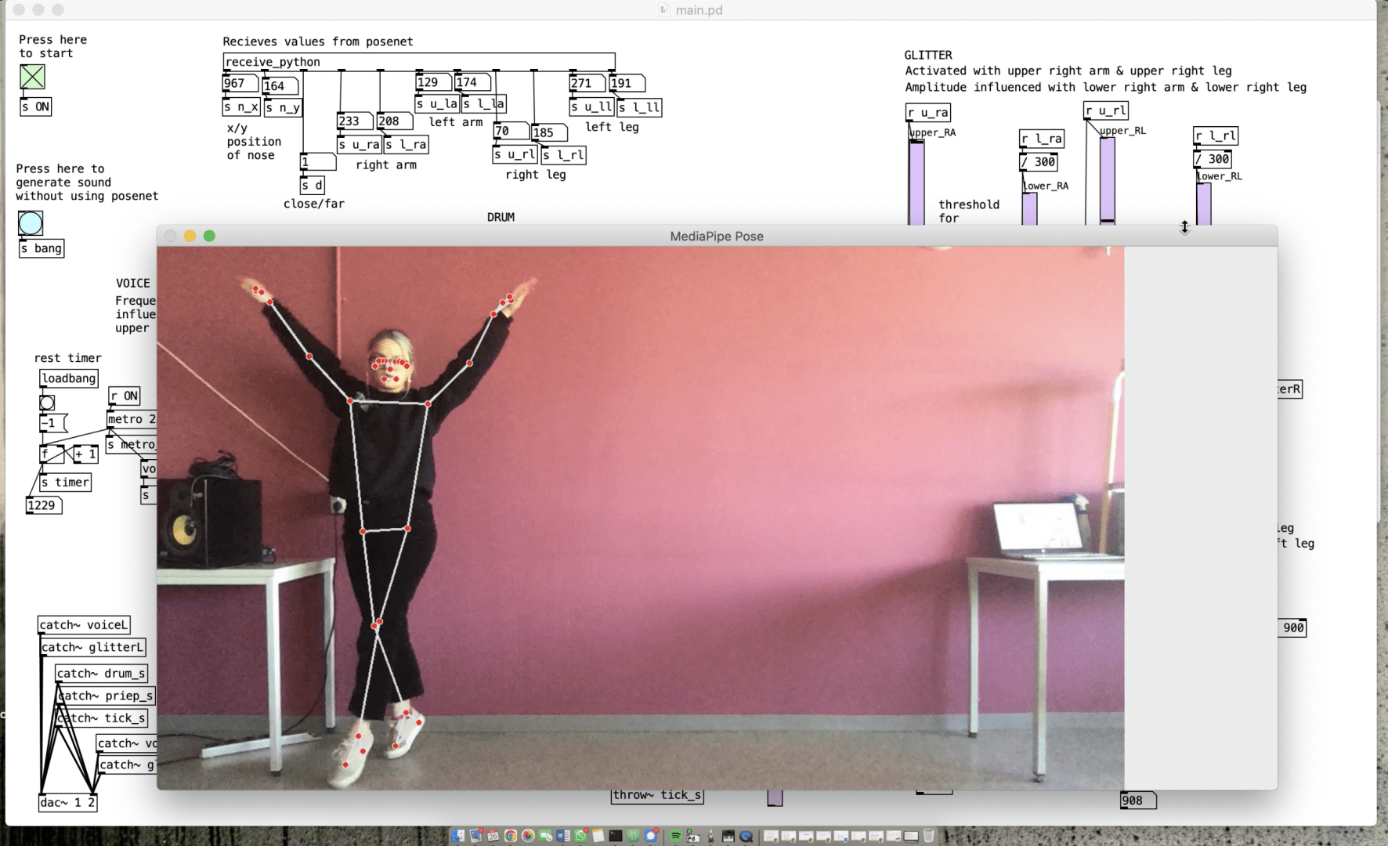Image resolution: width=1388 pixels, height=846 pixels.
Task: Open WhatsApp in the dock
Action: pyautogui.click(x=580, y=836)
